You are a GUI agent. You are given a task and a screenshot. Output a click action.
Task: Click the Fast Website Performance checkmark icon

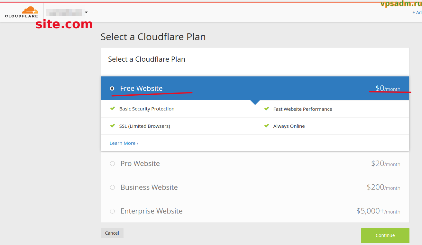(x=267, y=109)
